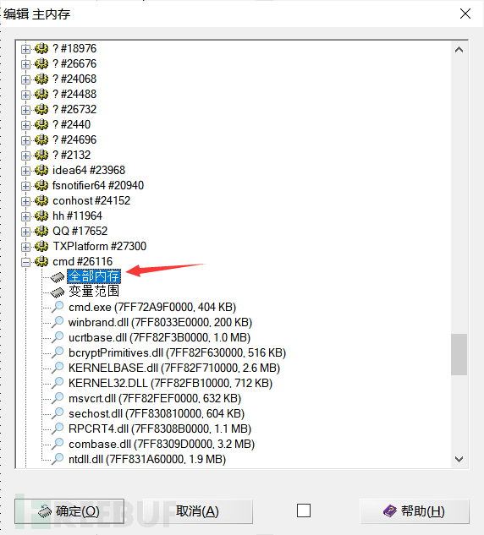Click the gear icon of conhost #24152
The width and height of the screenshot is (484, 535).
41,200
